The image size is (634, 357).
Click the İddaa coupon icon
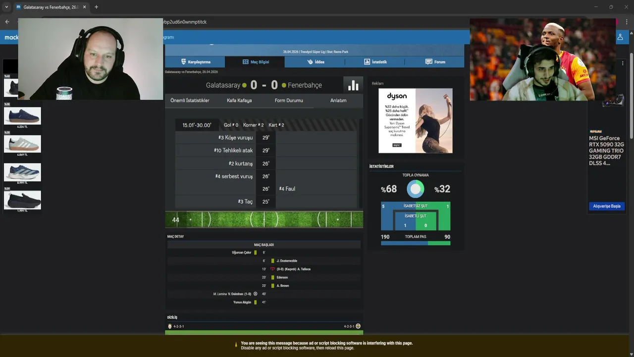[310, 62]
